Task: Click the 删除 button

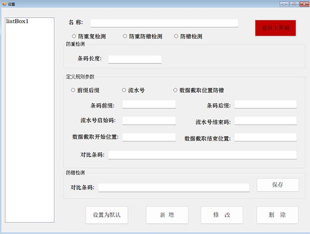Action: point(277,215)
